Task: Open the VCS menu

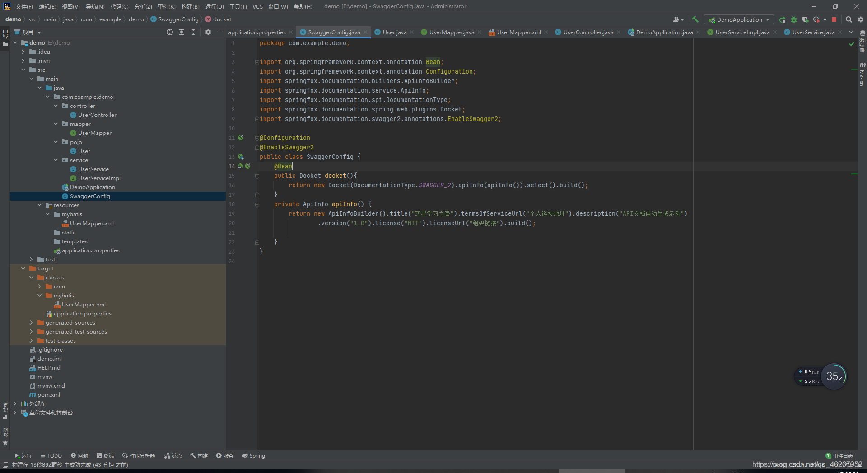Action: pos(257,6)
